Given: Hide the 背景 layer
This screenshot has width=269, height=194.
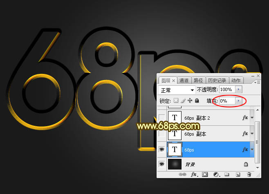Looking at the screenshot, I should [x=161, y=164].
